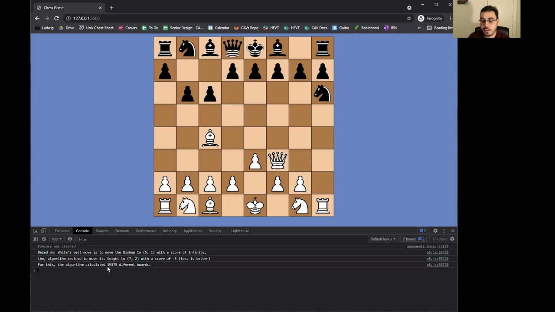
Task: Expand the hidden bookmarks chevron
Action: click(419, 28)
